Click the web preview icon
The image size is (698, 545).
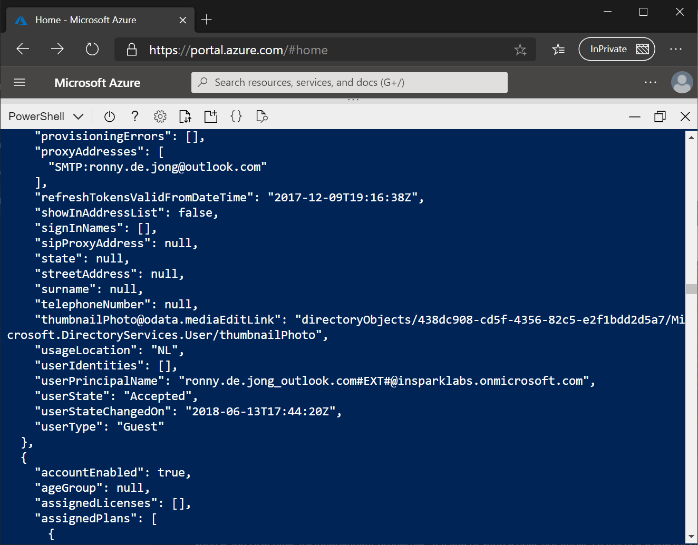262,116
